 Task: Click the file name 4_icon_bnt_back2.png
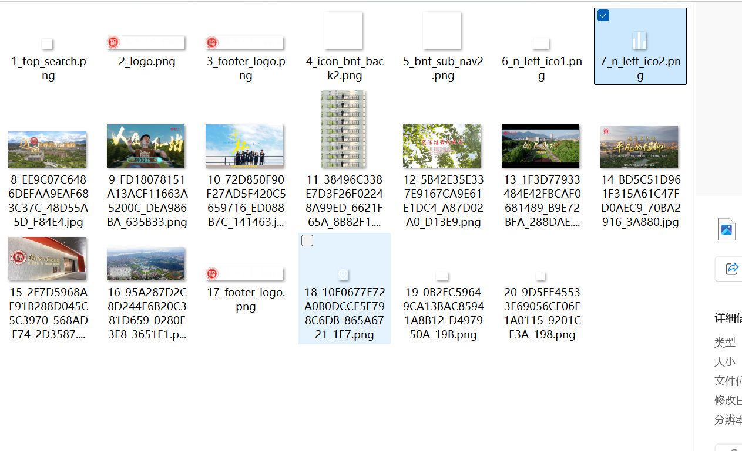[x=344, y=69]
